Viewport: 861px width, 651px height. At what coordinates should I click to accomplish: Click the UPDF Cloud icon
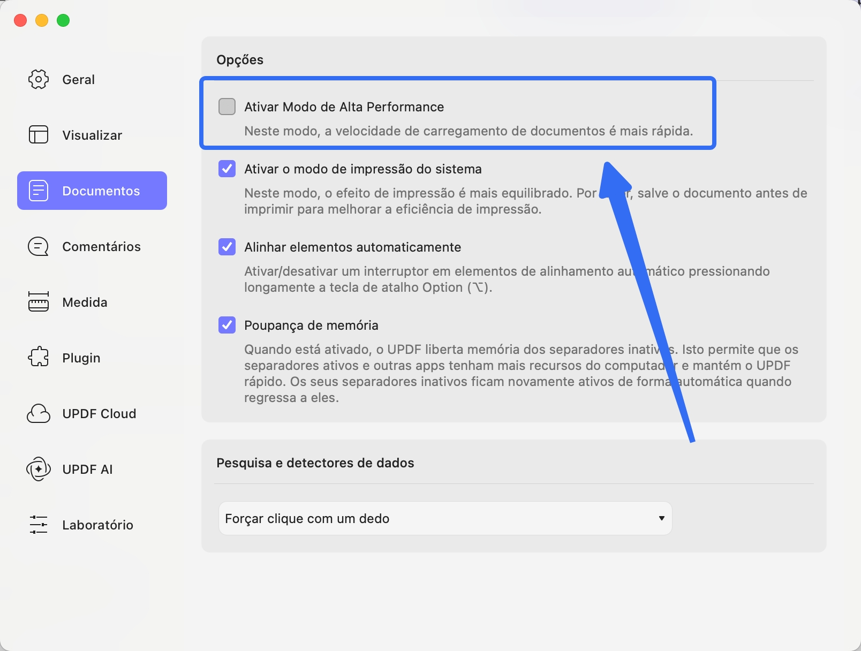coord(39,413)
